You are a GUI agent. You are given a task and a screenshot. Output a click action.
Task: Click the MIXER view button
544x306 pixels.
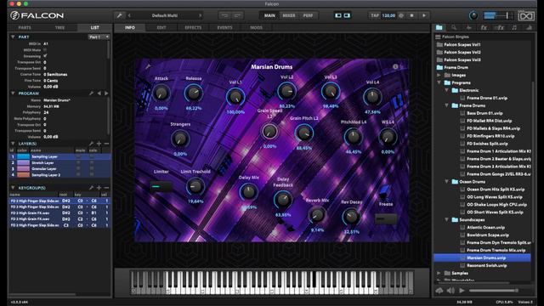click(x=289, y=15)
